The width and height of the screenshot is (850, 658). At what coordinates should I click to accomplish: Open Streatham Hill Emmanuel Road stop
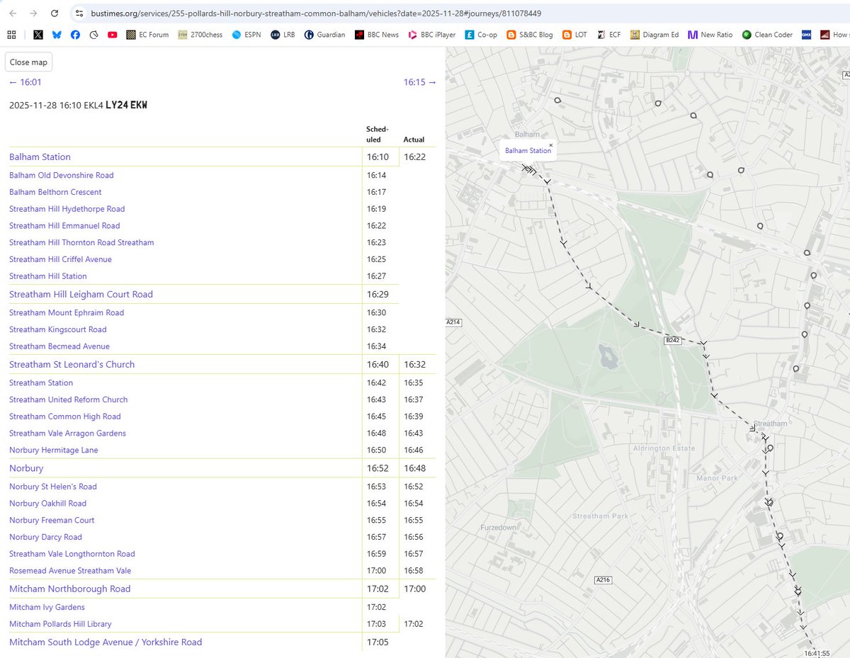tap(64, 226)
